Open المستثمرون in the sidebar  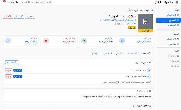click(x=173, y=25)
